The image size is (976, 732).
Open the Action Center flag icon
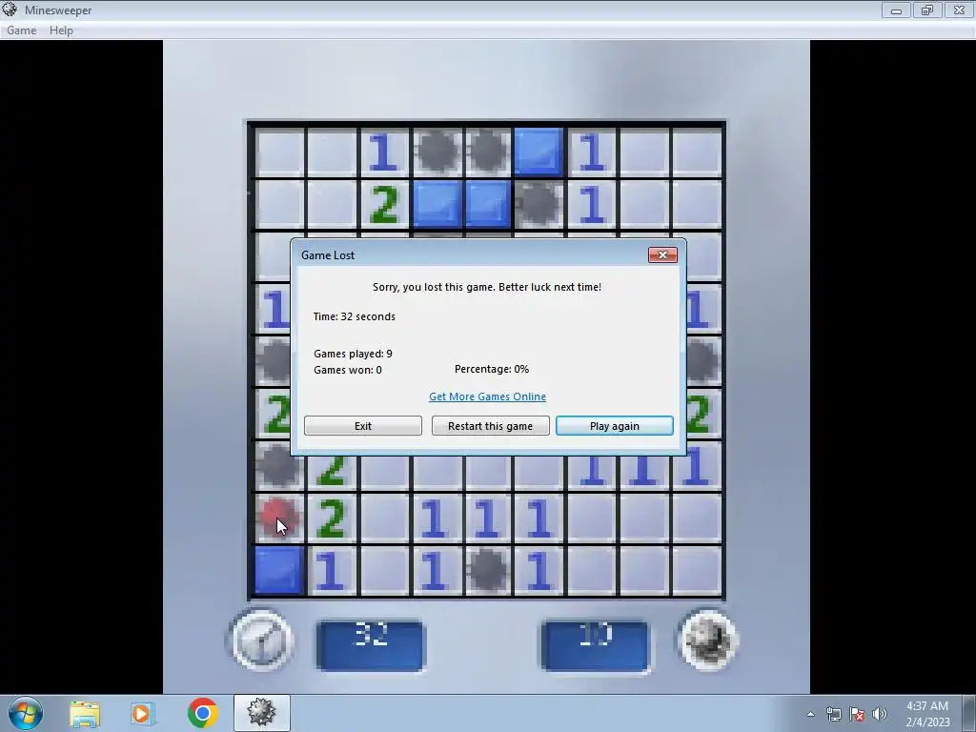point(857,714)
